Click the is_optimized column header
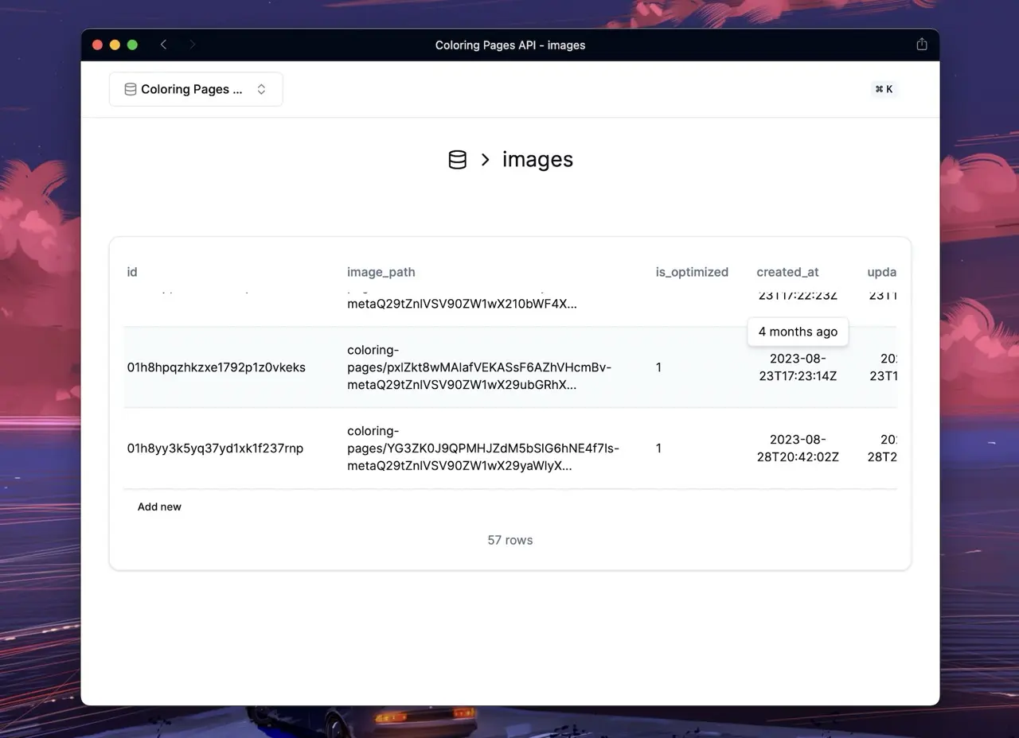 tap(692, 272)
